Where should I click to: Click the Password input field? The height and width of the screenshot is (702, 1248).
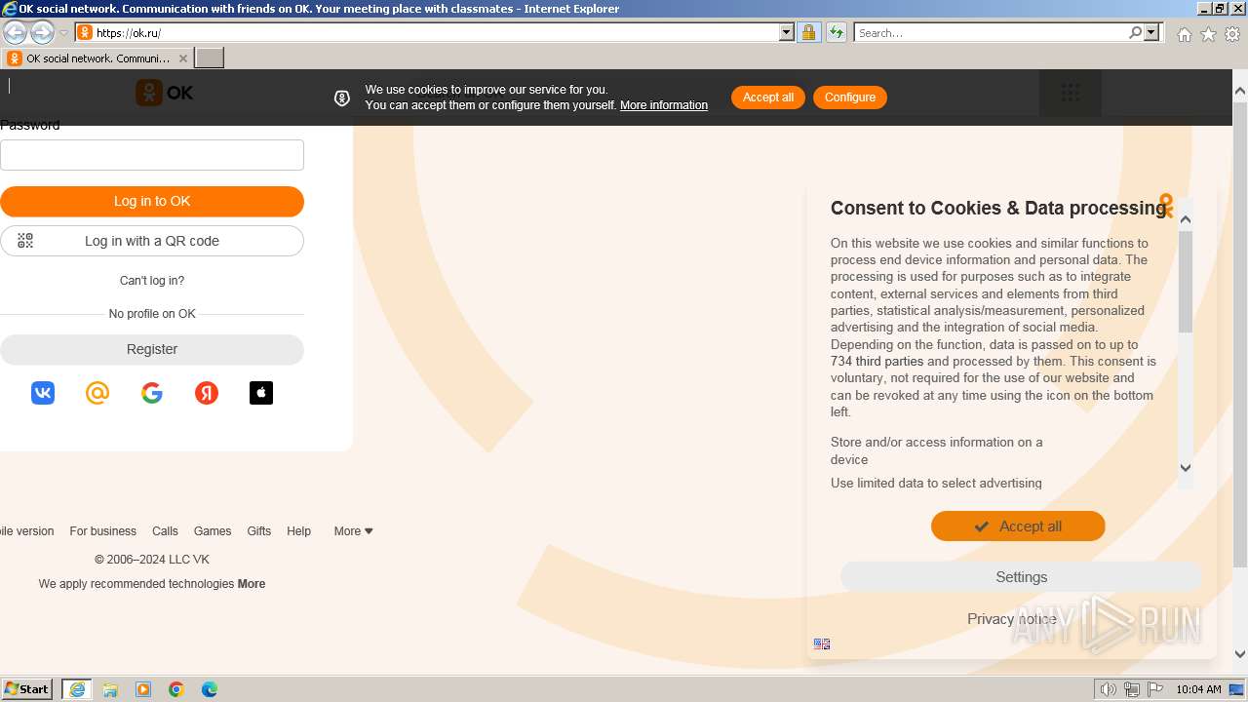click(x=152, y=155)
